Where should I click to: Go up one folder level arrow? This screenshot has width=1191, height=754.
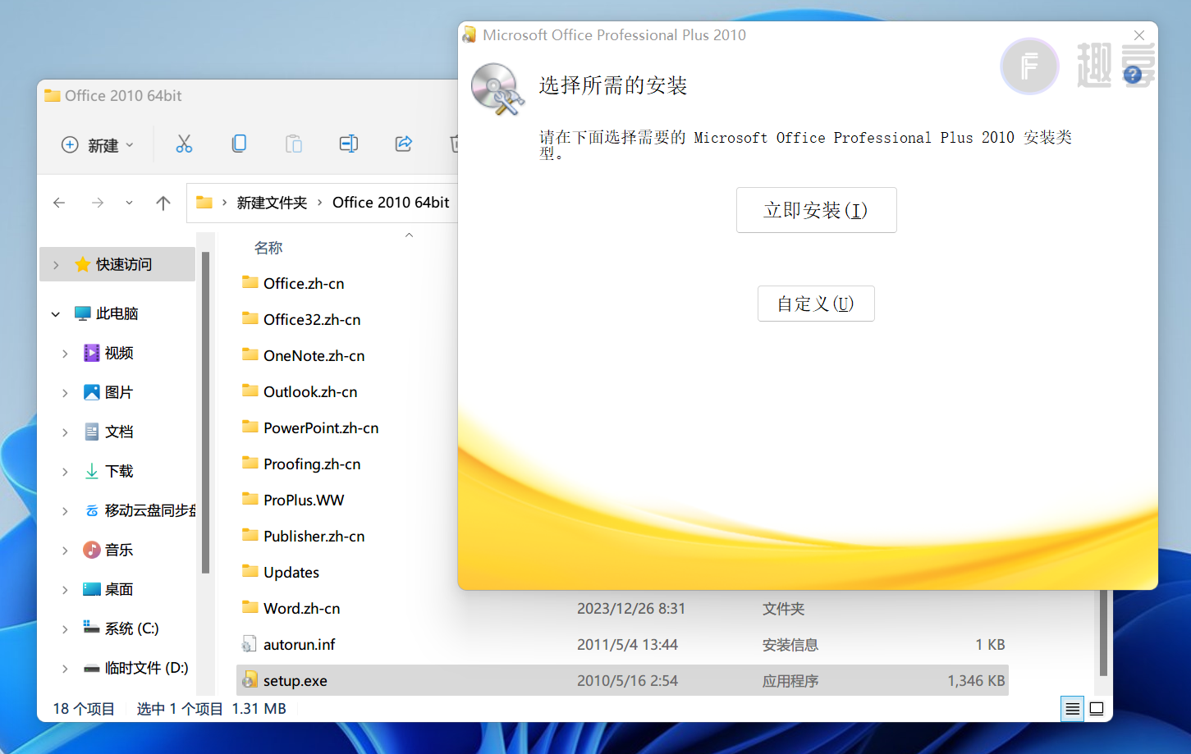(163, 203)
